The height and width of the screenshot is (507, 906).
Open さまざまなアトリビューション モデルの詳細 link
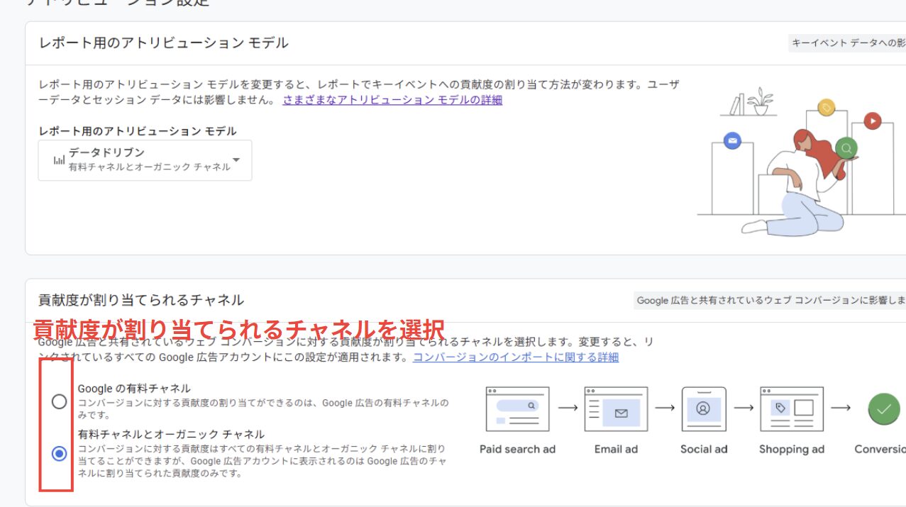pyautogui.click(x=392, y=100)
